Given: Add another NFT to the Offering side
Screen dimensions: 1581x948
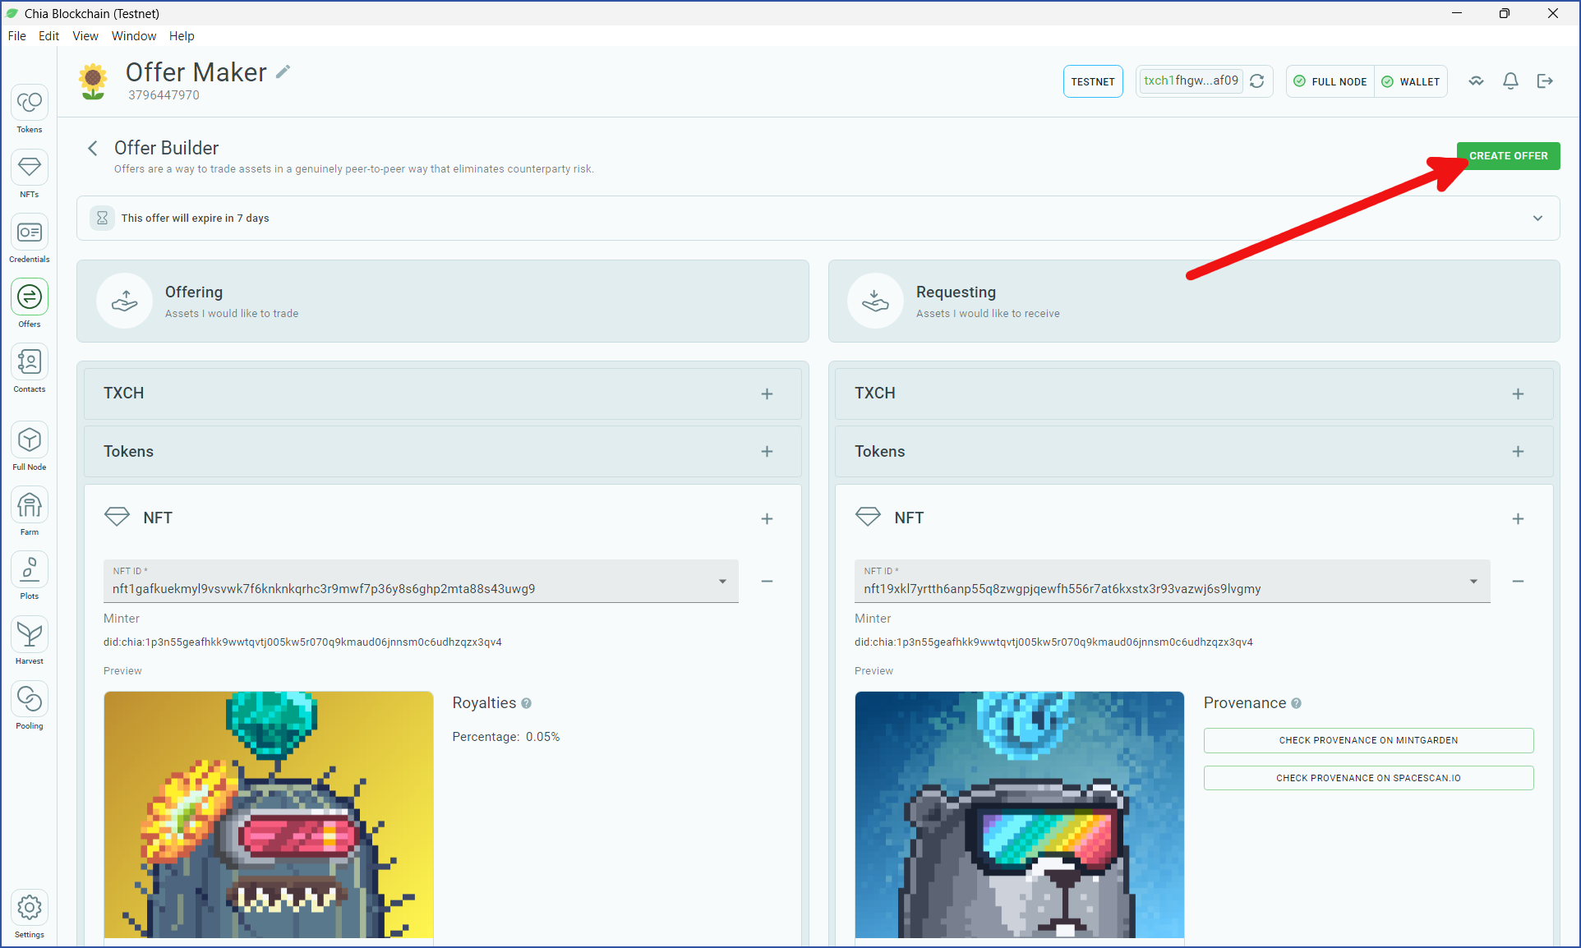Looking at the screenshot, I should (x=767, y=519).
